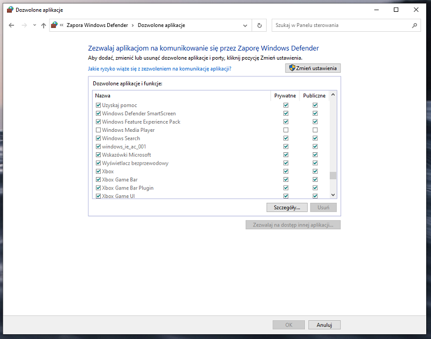Click the search magnifier icon
431x339 pixels.
click(414, 25)
